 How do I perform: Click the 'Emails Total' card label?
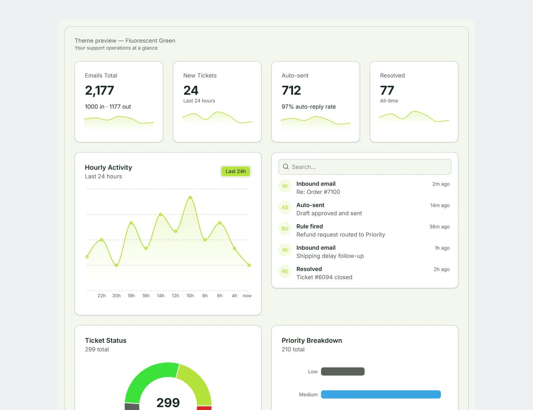[x=101, y=75]
